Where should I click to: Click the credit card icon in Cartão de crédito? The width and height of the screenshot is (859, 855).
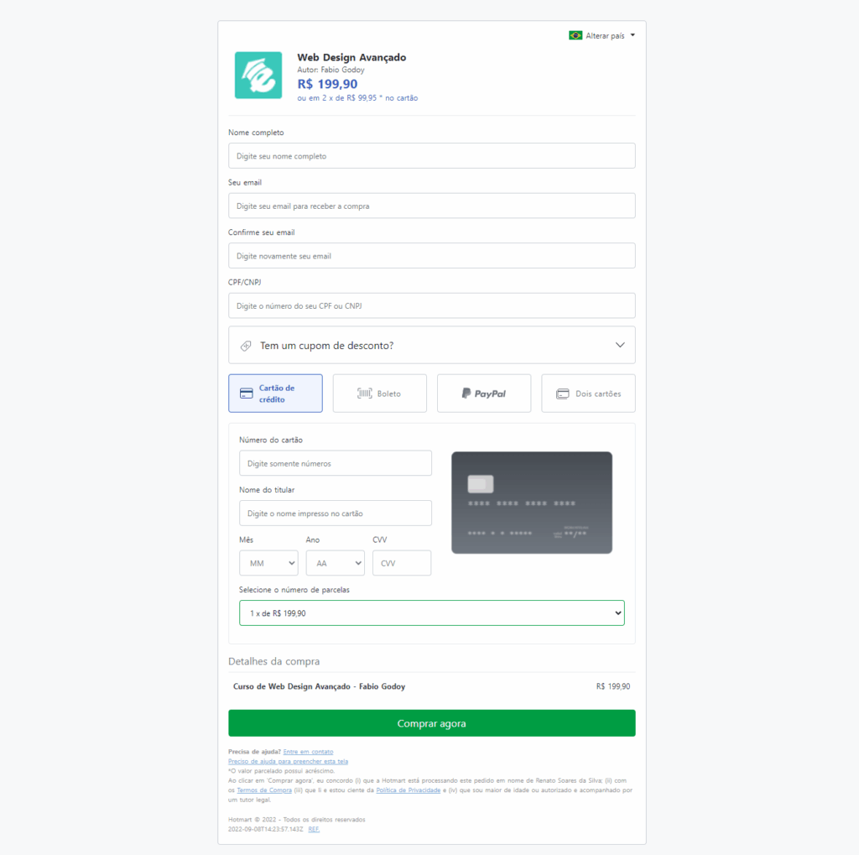point(247,394)
